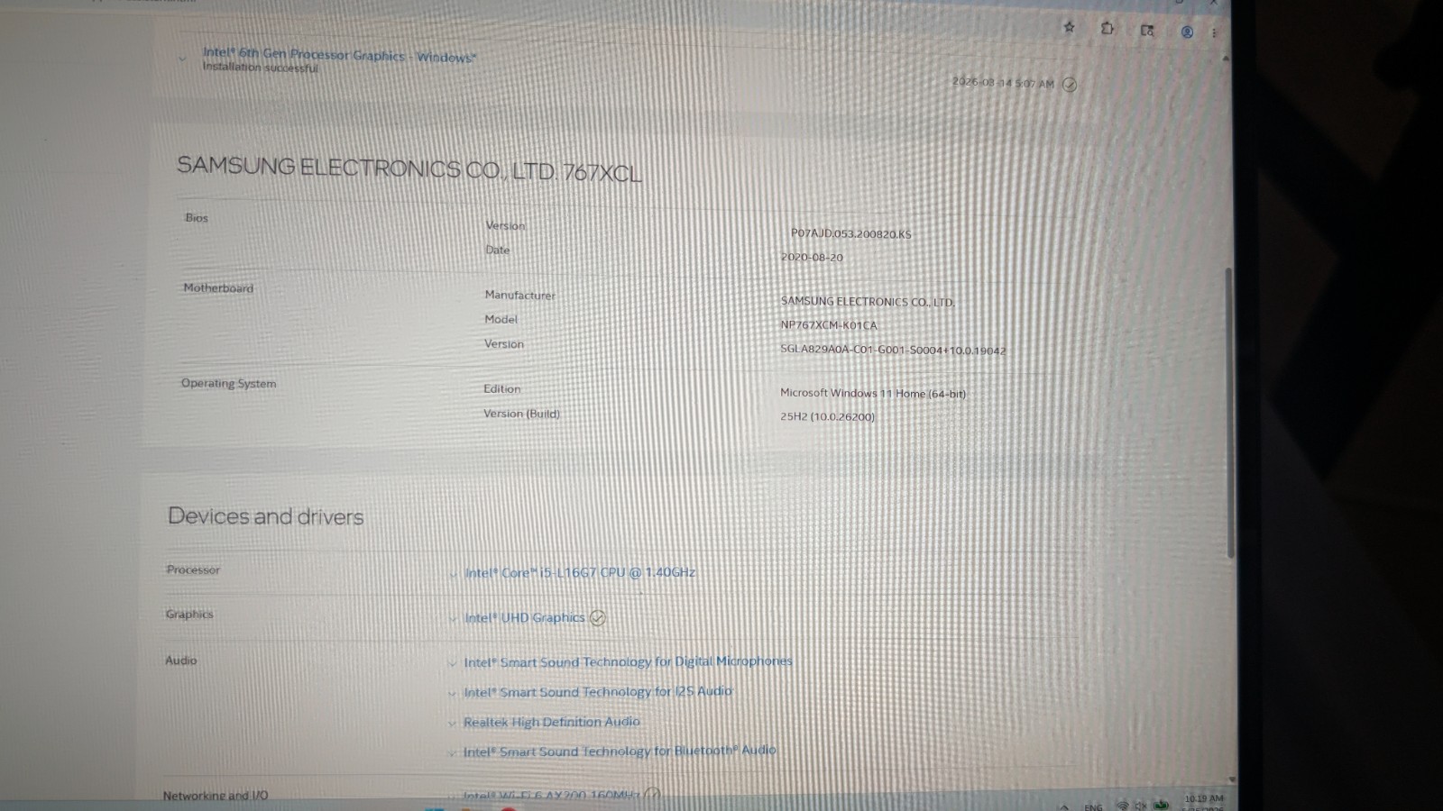Click the motherboard Manufacturer field label

pos(520,295)
